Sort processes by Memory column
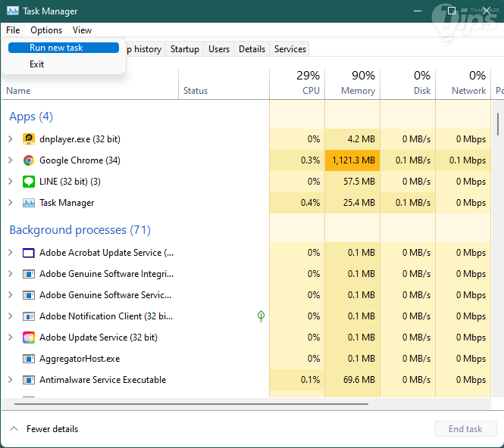504x448 pixels. 352,83
